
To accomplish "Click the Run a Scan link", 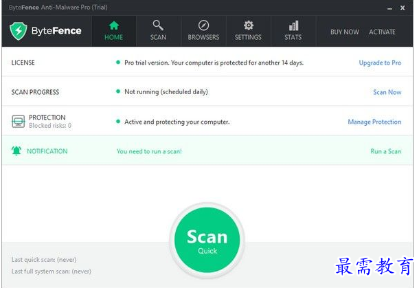I will point(386,151).
